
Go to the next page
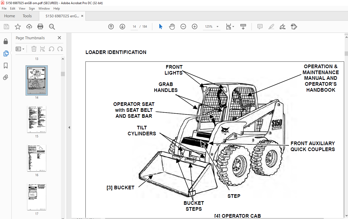pos(122,27)
